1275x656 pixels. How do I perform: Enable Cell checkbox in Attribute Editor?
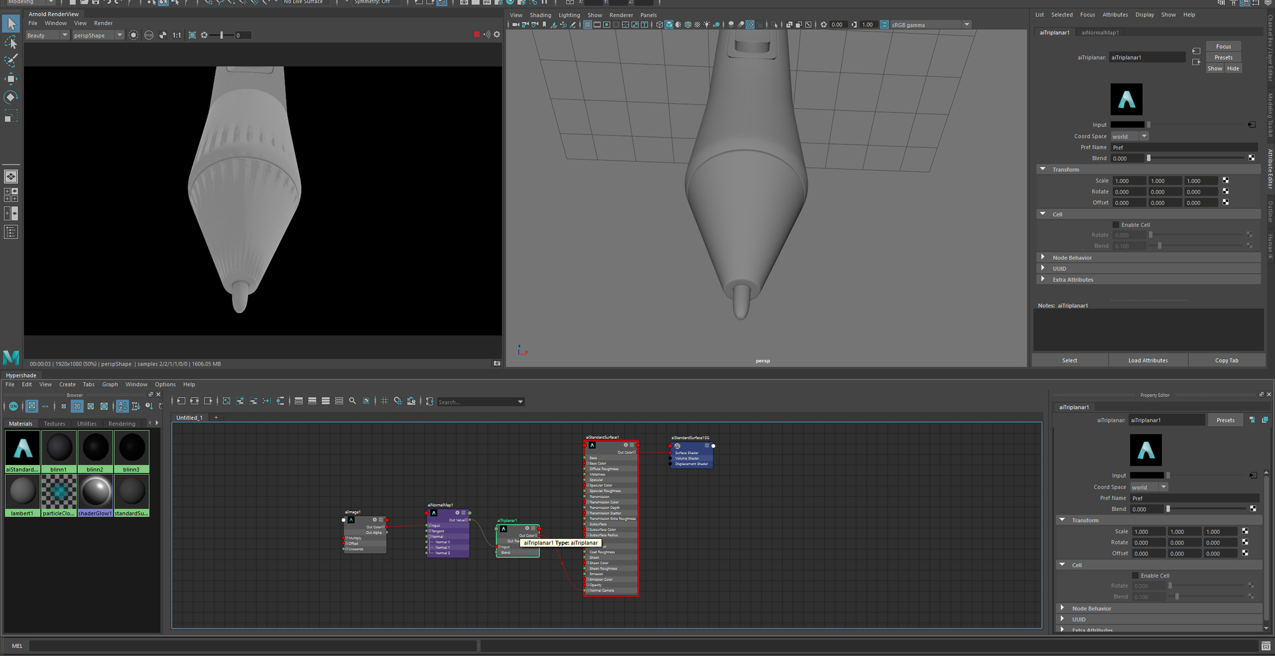pos(1116,225)
